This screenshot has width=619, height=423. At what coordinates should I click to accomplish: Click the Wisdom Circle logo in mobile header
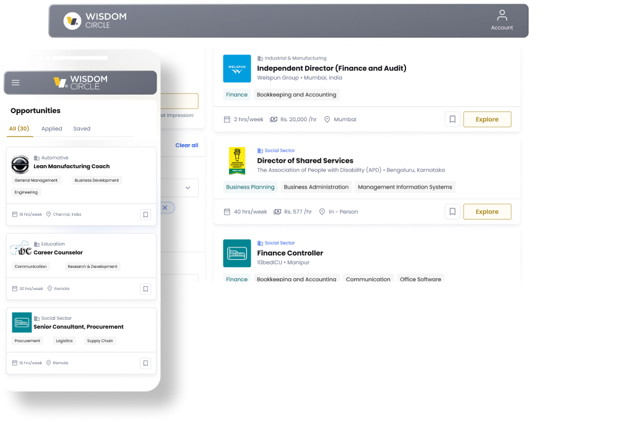pyautogui.click(x=80, y=82)
